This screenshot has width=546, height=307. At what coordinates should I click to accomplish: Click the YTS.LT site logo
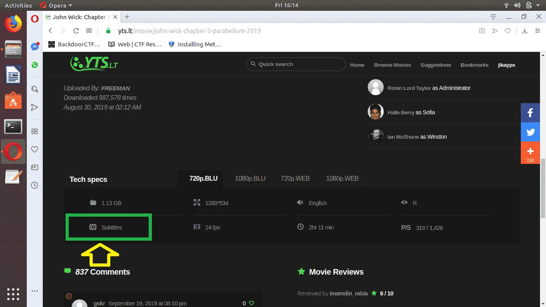click(94, 63)
